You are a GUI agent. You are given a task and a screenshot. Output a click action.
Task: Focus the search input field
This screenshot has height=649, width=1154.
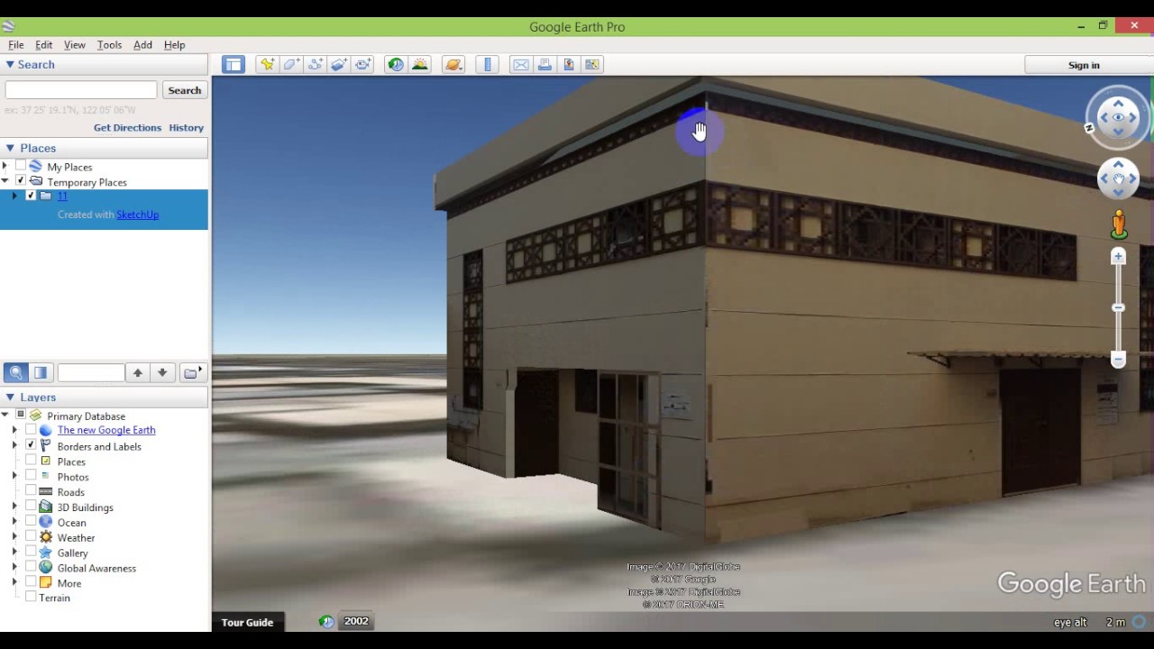pos(81,90)
